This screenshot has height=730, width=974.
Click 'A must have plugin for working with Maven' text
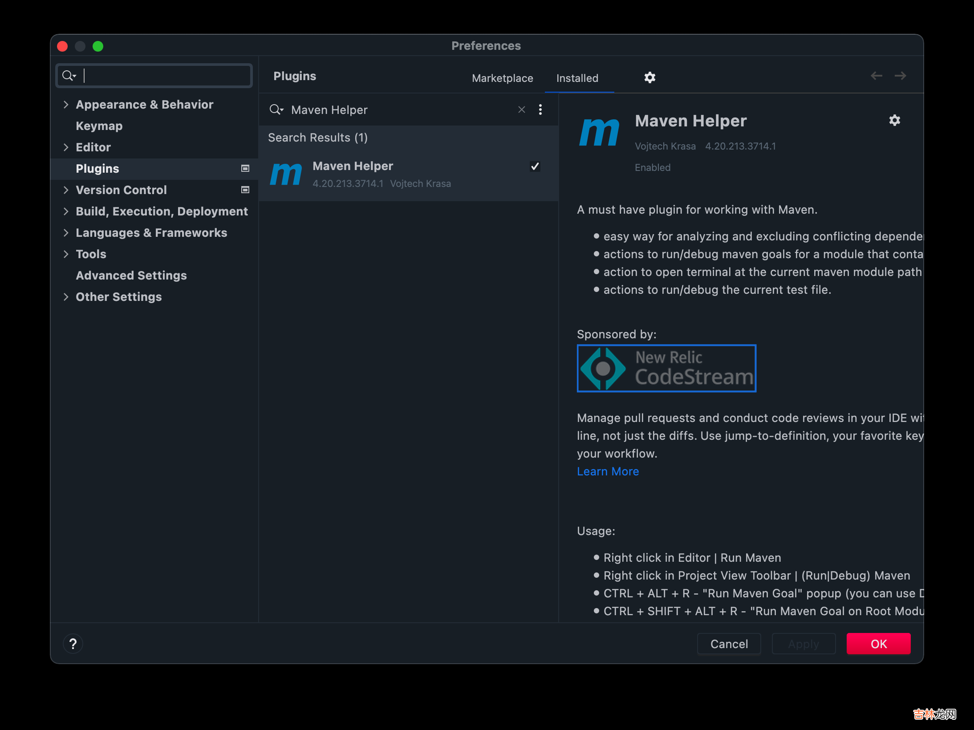[x=697, y=210]
